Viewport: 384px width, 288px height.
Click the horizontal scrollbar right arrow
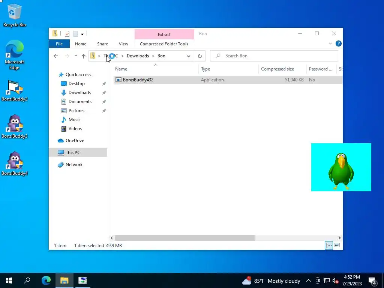click(339, 238)
